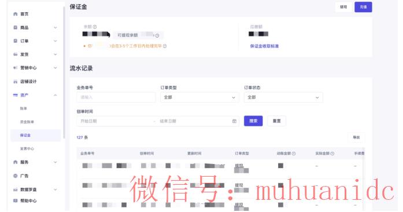Click the 资产 wallet icon
The image size is (403, 212).
click(16, 95)
